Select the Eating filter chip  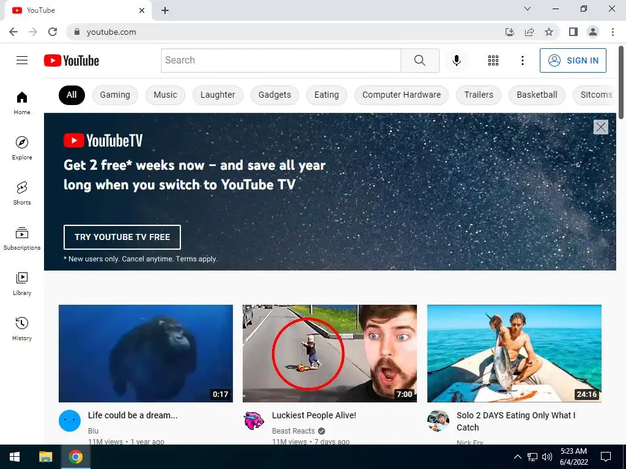coord(326,95)
